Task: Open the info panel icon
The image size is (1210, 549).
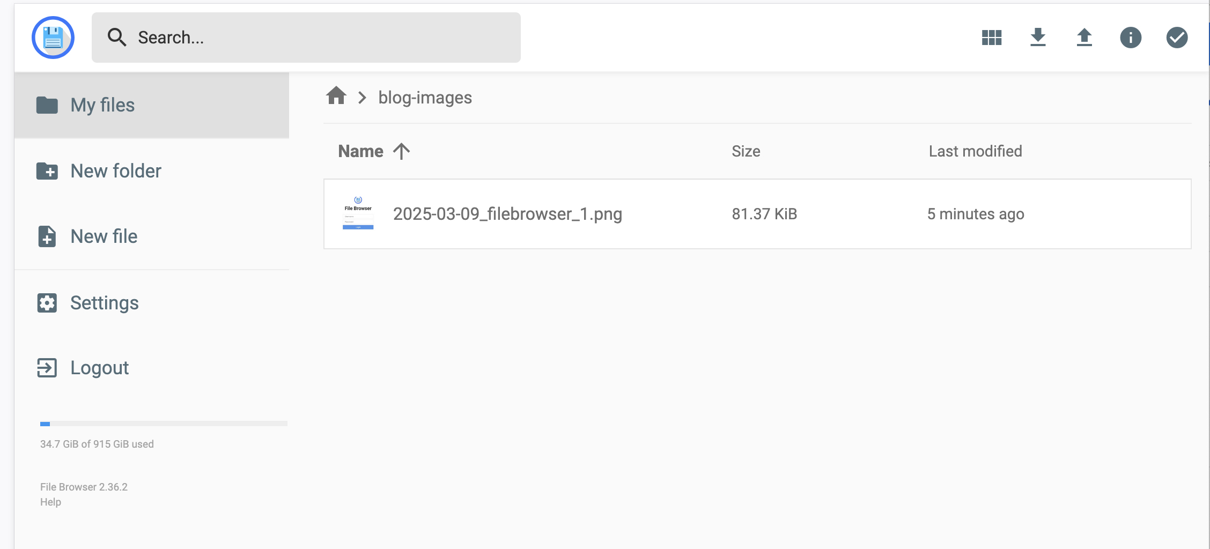Action: pyautogui.click(x=1131, y=38)
